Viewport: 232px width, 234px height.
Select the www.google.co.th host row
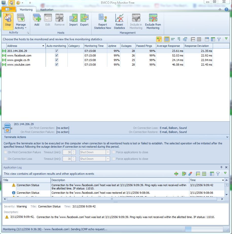point(19,60)
